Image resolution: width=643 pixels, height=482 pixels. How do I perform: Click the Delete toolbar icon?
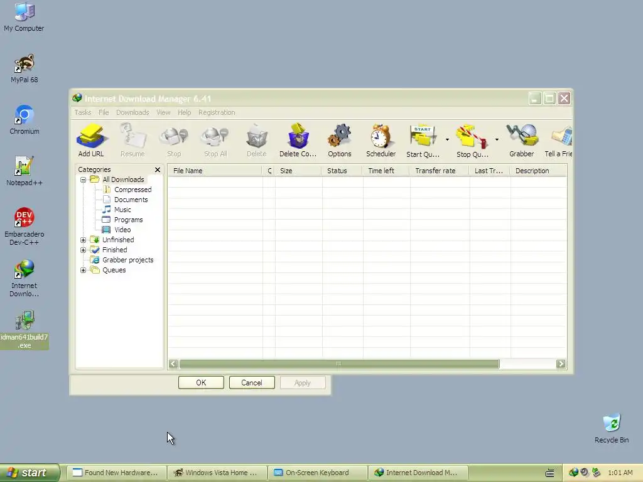(257, 141)
